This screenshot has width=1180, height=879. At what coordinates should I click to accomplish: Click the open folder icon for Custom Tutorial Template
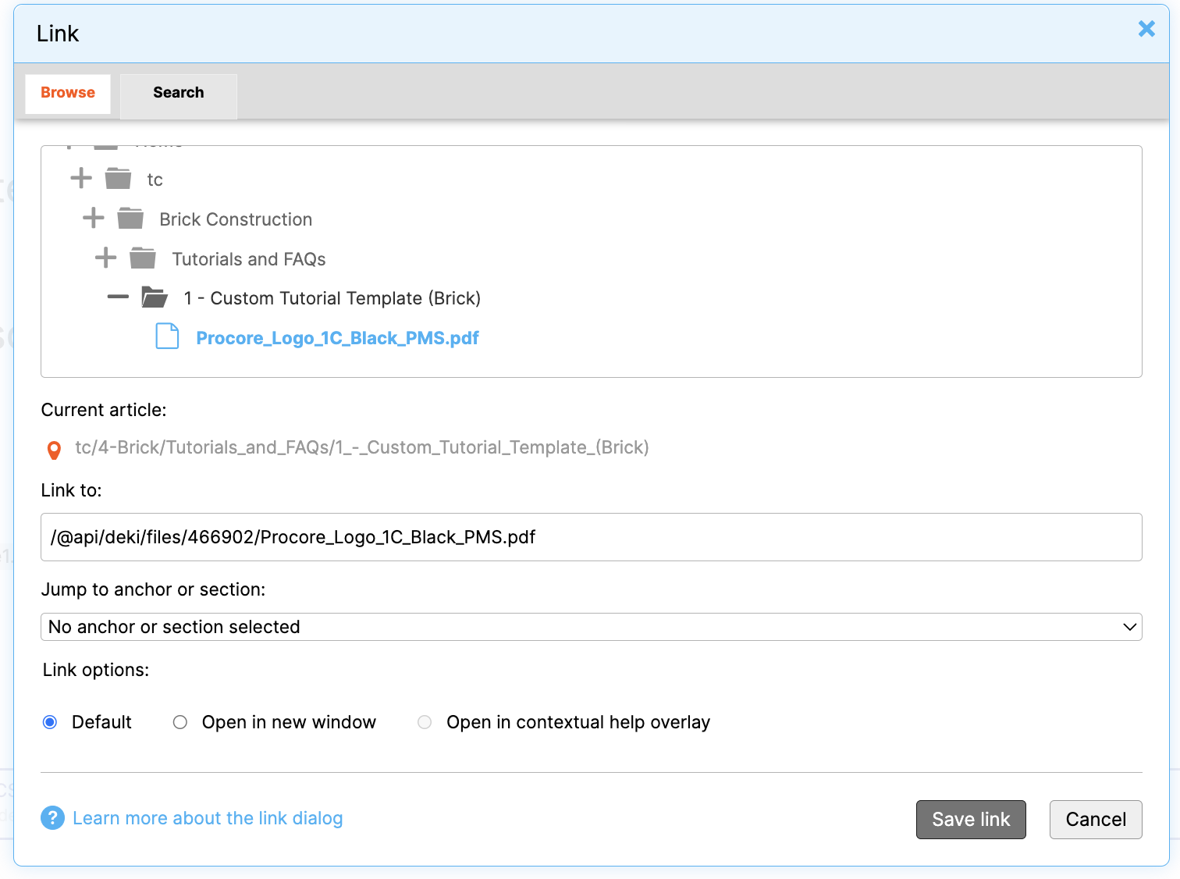pos(155,297)
